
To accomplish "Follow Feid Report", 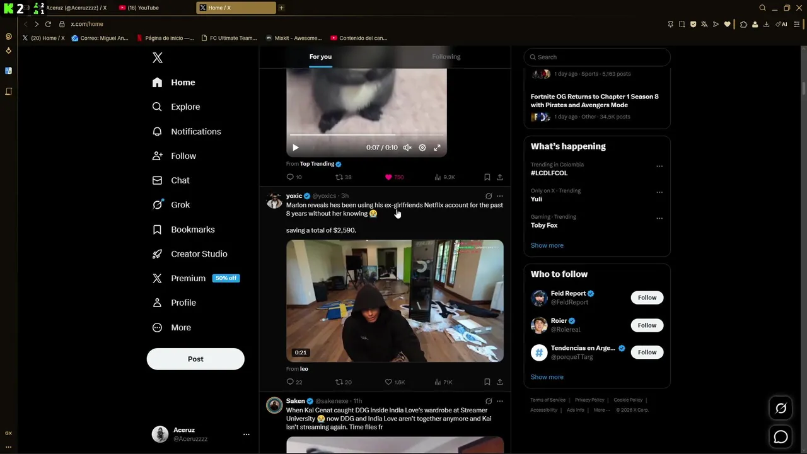I will click(x=647, y=298).
